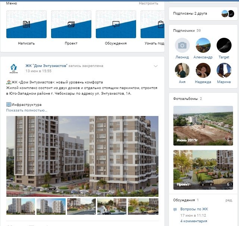
Task: Open the Подписчики 59 section header
Action: tap(187, 31)
